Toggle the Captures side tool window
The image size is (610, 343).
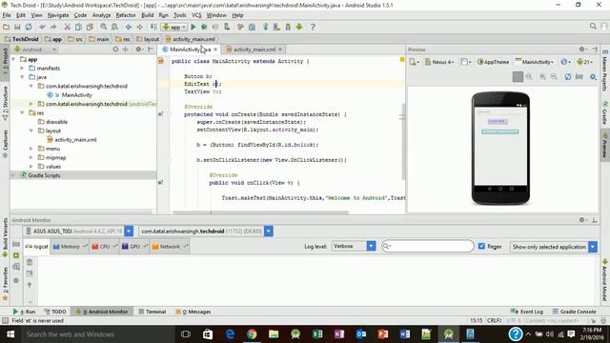click(x=5, y=144)
